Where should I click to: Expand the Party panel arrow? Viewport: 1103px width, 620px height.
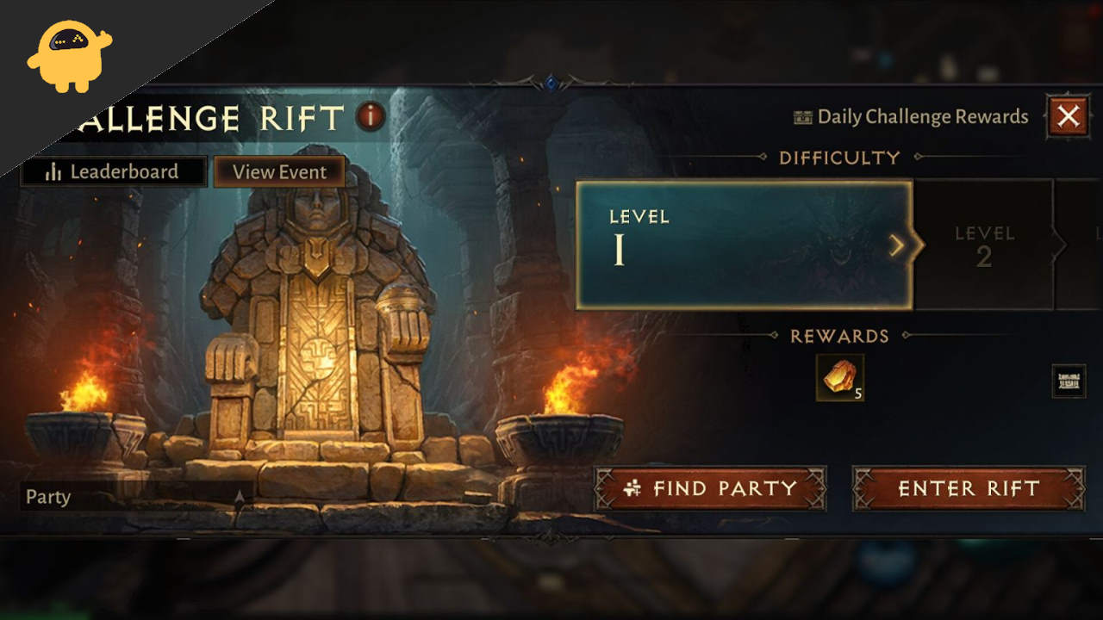click(240, 497)
